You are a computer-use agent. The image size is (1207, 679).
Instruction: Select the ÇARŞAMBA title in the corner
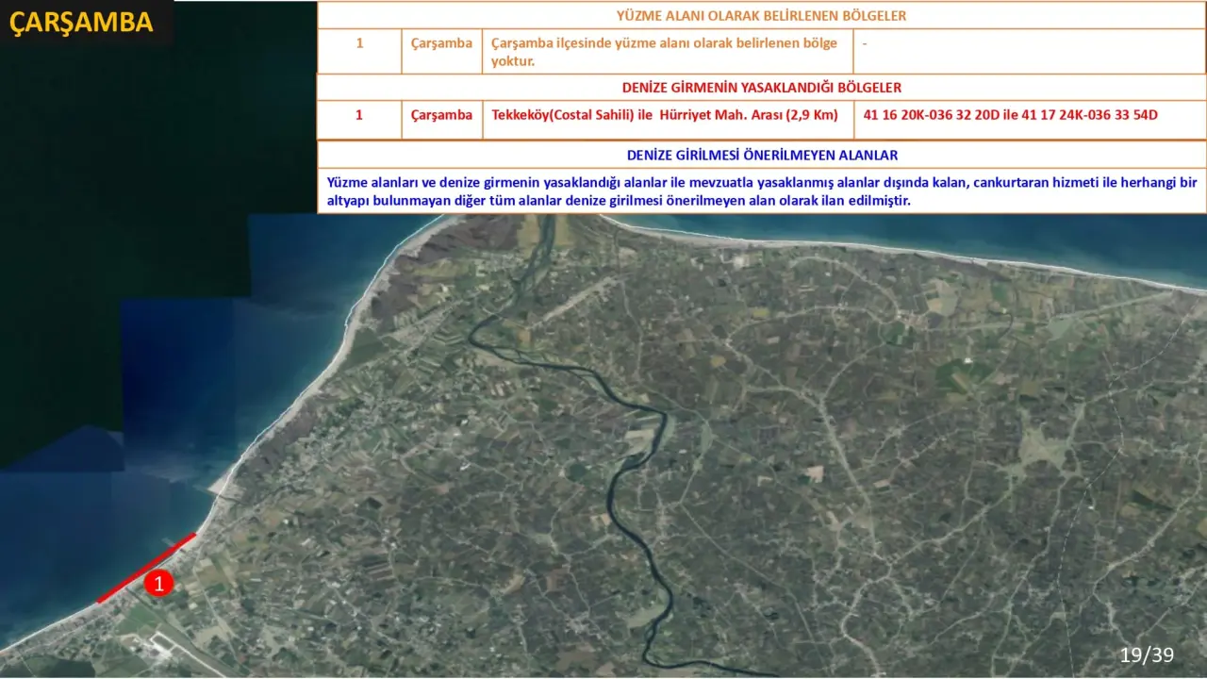81,24
